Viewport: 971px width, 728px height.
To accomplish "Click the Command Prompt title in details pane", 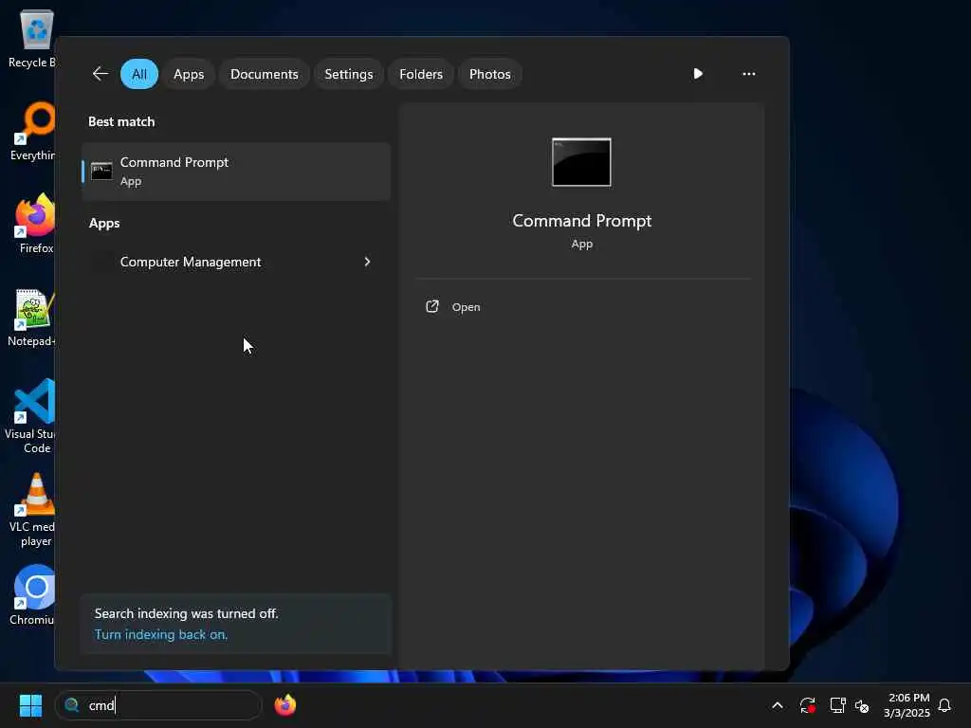I will (582, 221).
